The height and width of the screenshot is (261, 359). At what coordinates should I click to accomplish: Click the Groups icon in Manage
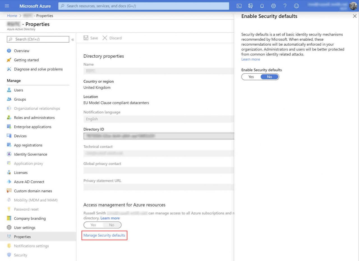tap(9, 99)
